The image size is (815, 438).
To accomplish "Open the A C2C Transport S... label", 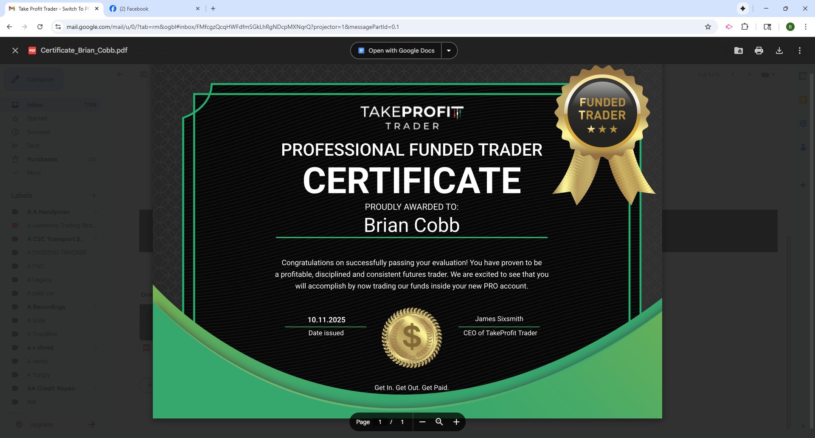I will [51, 239].
